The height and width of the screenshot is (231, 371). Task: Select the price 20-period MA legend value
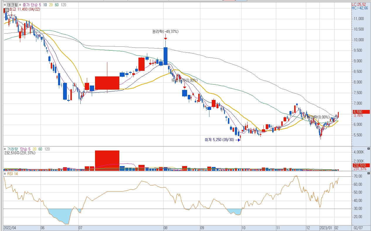pyautogui.click(x=51, y=5)
